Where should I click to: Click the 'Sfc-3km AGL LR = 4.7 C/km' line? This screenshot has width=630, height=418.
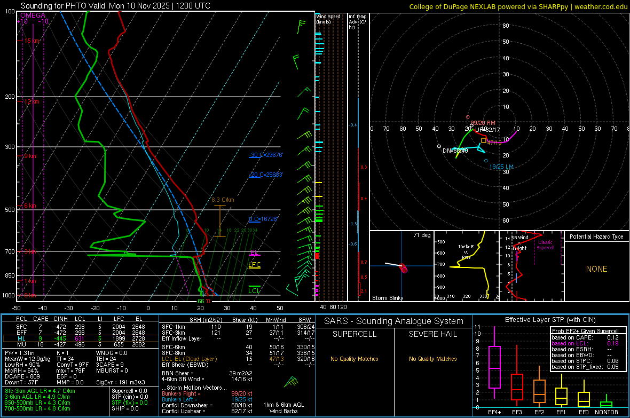tap(40, 391)
